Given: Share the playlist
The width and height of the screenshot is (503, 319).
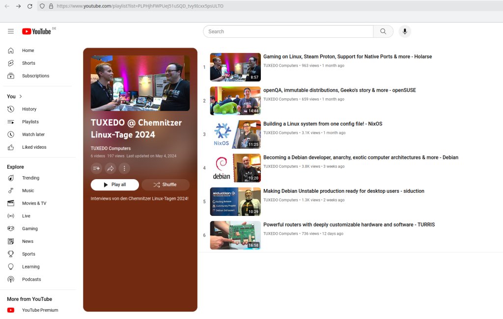Looking at the screenshot, I should point(111,168).
